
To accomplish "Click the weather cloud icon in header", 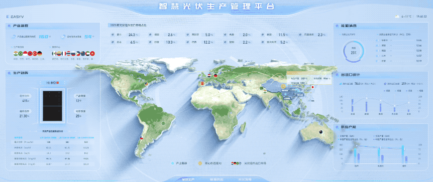I will pos(397,17).
